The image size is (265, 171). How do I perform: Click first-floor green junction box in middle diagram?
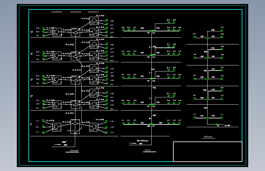[x=151, y=124]
